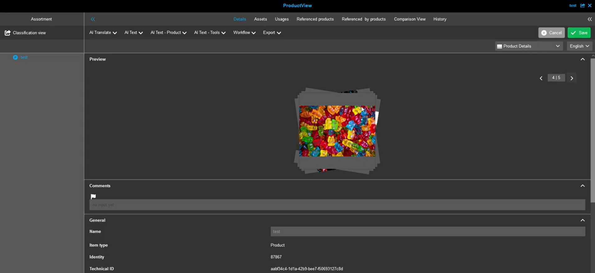Click the Cancel button
This screenshot has width=595, height=273.
(x=551, y=33)
